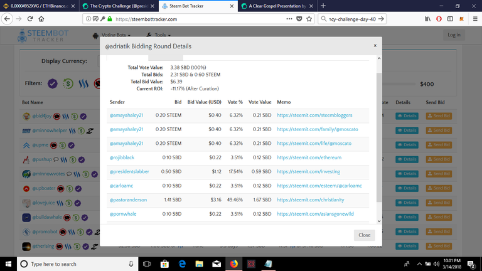Open Firefox library icon
This screenshot has height=271, width=482.
click(427, 19)
